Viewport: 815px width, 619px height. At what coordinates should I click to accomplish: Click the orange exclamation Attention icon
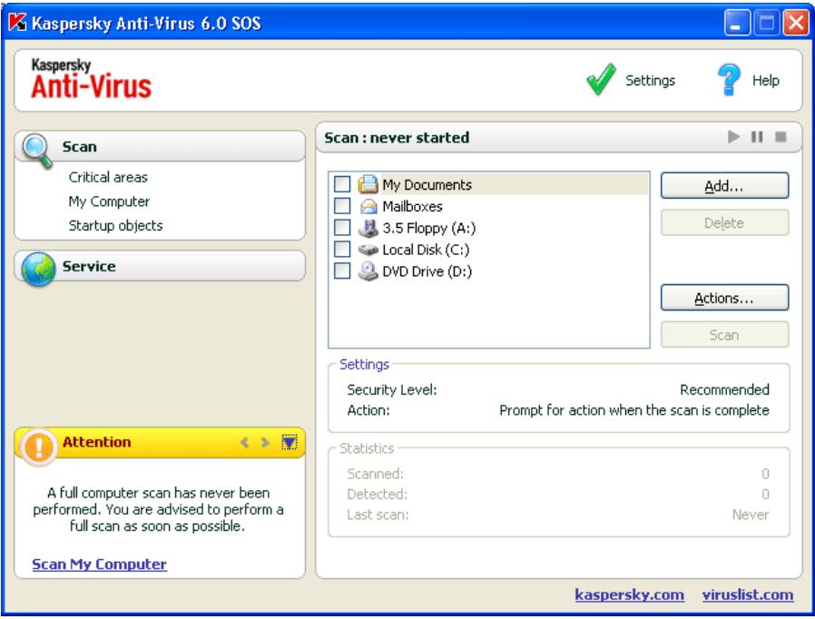click(38, 447)
